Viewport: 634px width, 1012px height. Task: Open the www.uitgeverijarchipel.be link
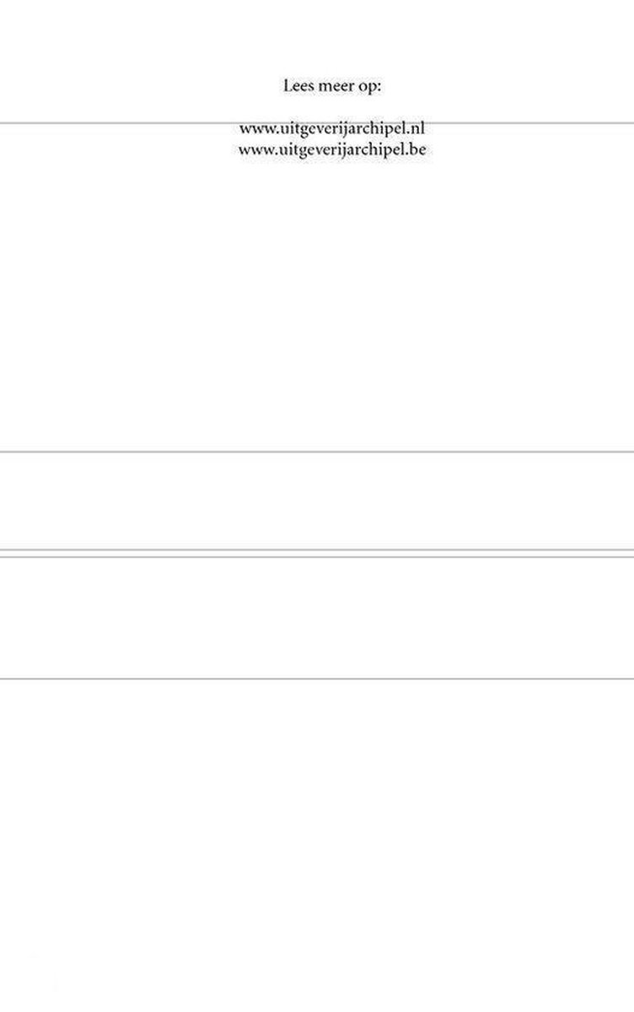332,150
